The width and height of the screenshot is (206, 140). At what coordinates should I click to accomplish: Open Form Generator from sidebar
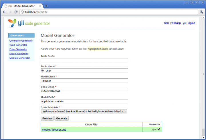pos(18,49)
